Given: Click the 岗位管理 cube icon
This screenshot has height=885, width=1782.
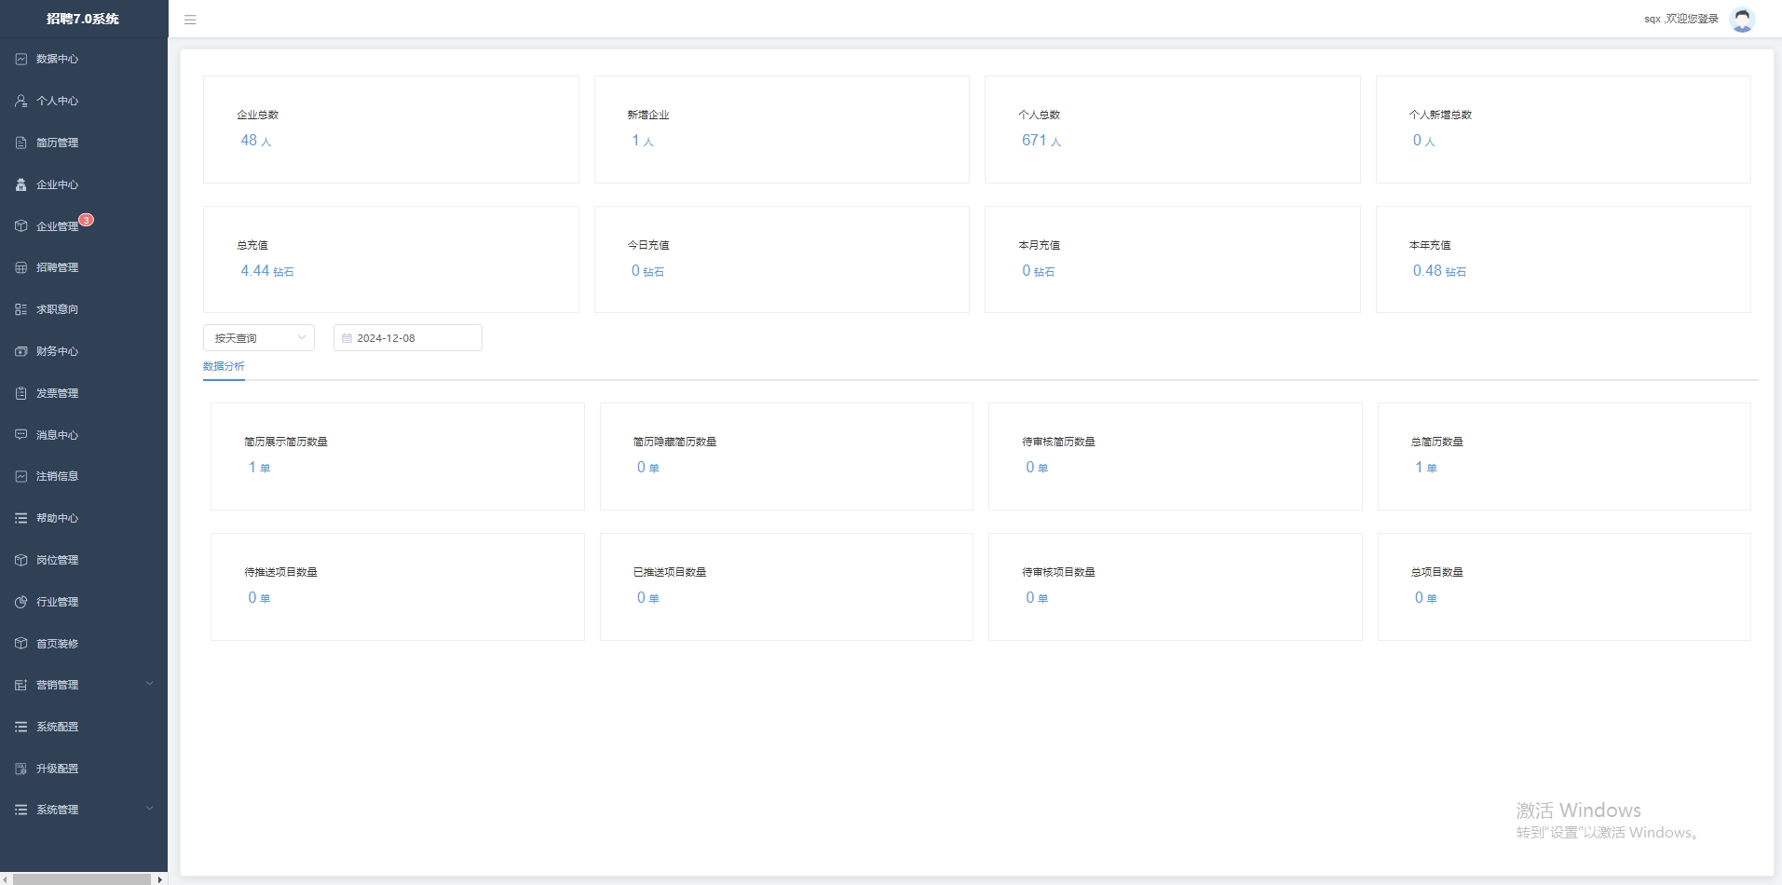Looking at the screenshot, I should (x=20, y=560).
